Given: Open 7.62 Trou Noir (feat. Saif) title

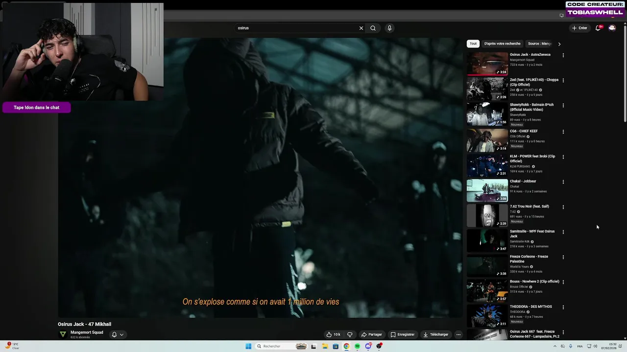Looking at the screenshot, I should tap(529, 206).
